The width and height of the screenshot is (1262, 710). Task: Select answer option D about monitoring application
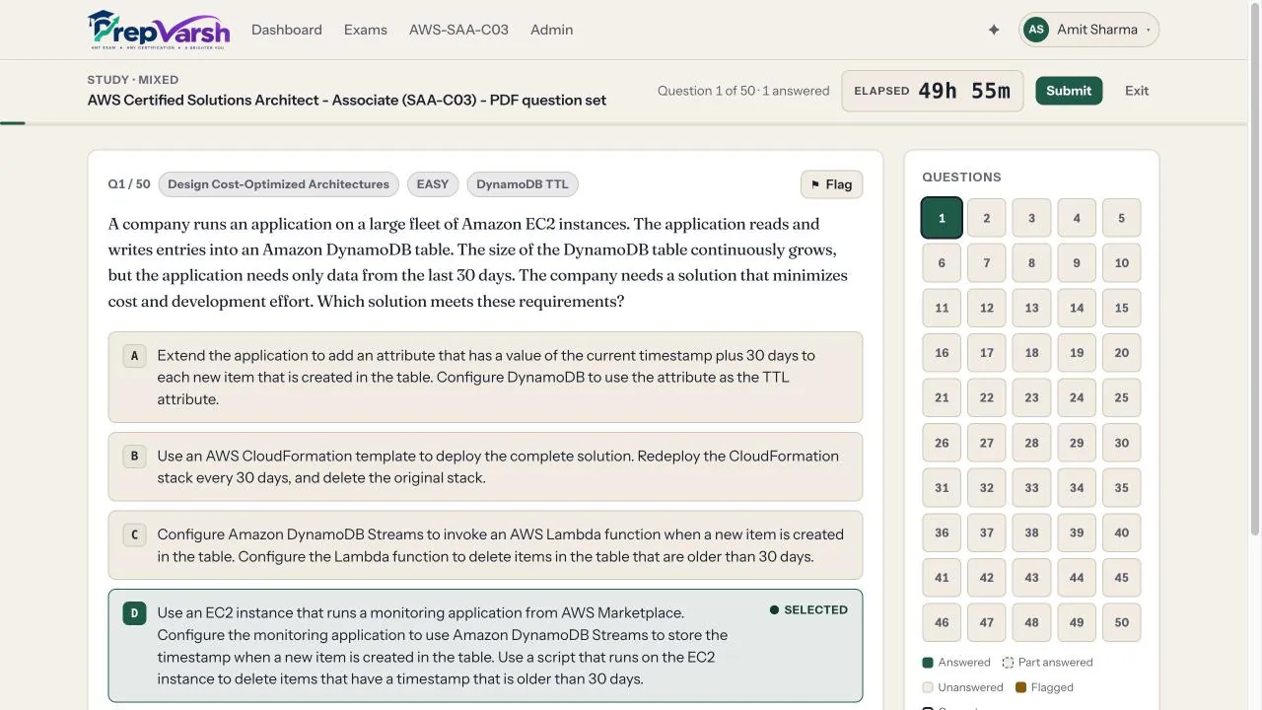[485, 646]
